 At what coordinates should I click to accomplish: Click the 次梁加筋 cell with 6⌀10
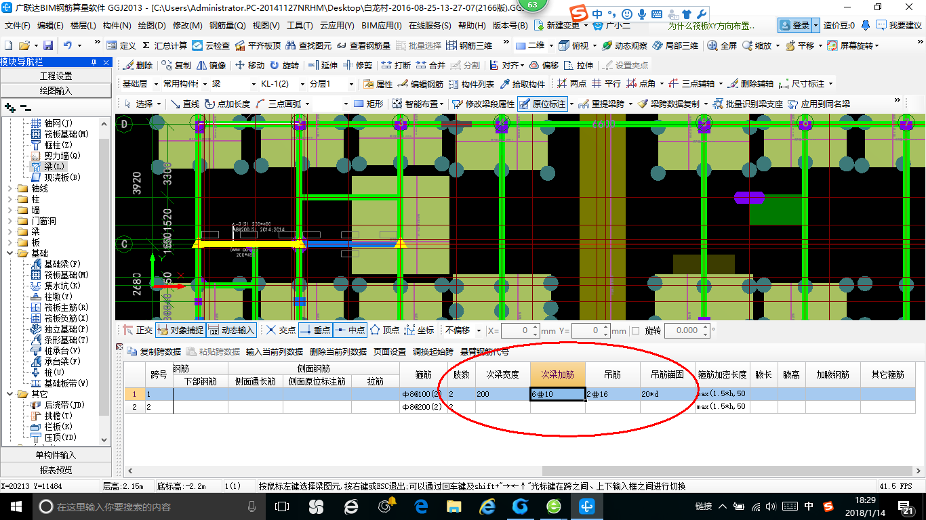558,394
